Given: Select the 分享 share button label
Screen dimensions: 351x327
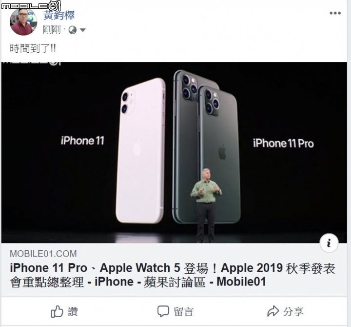Looking at the screenshot, I should [293, 312].
